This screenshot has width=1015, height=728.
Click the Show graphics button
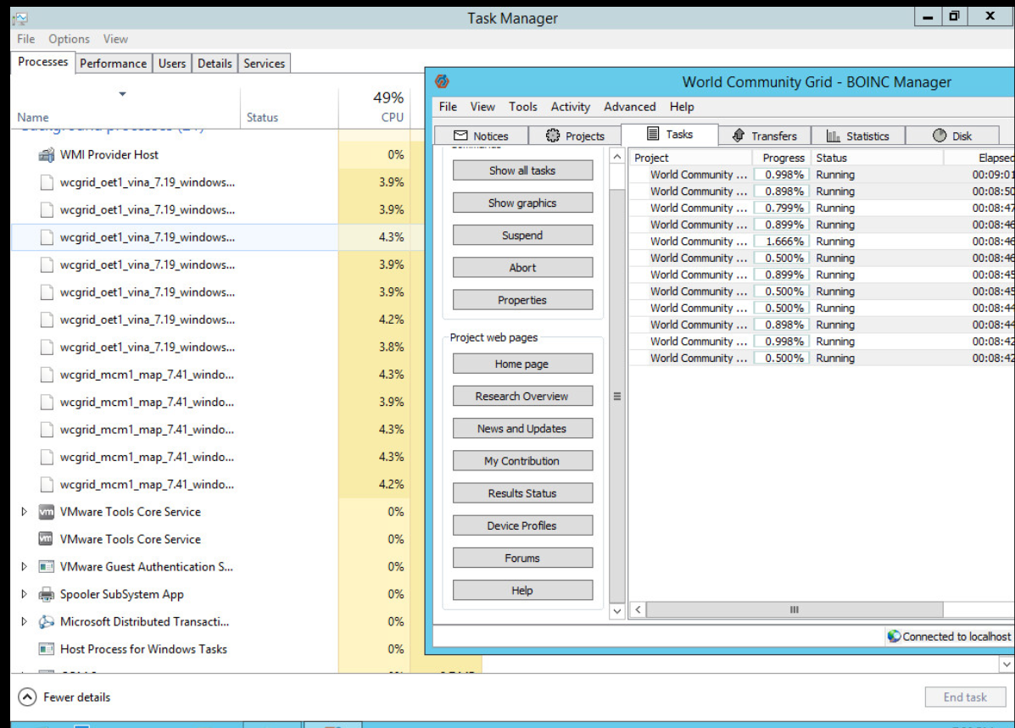[522, 203]
